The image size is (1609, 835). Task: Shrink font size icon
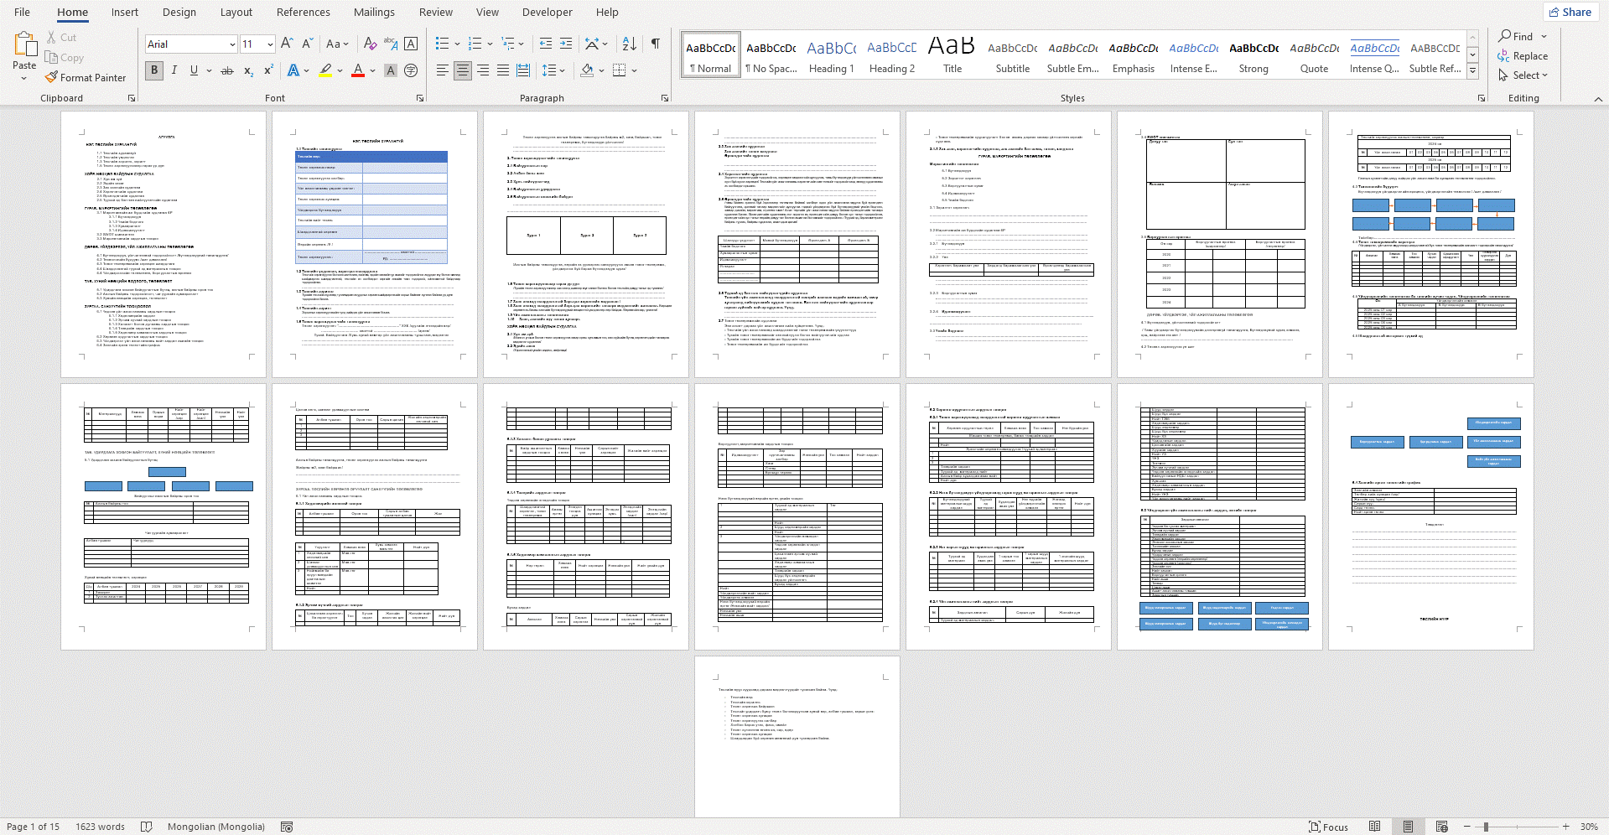pos(308,44)
